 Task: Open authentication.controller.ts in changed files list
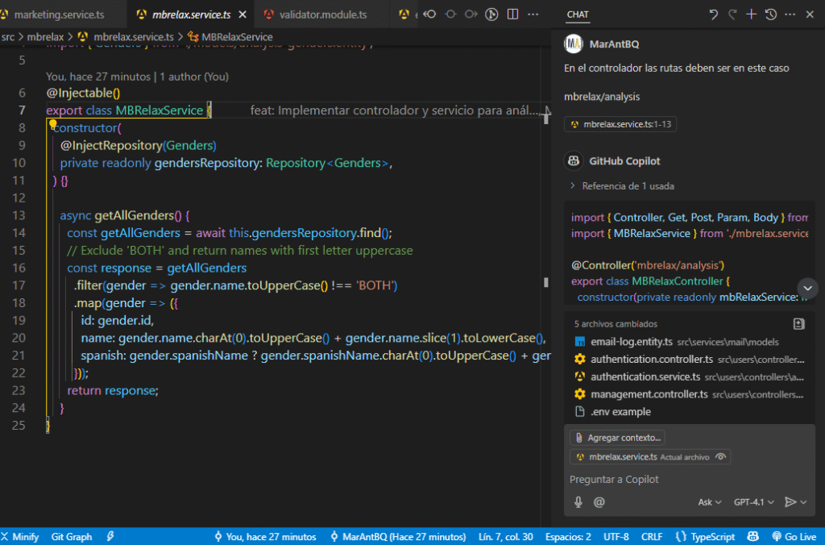tap(651, 360)
